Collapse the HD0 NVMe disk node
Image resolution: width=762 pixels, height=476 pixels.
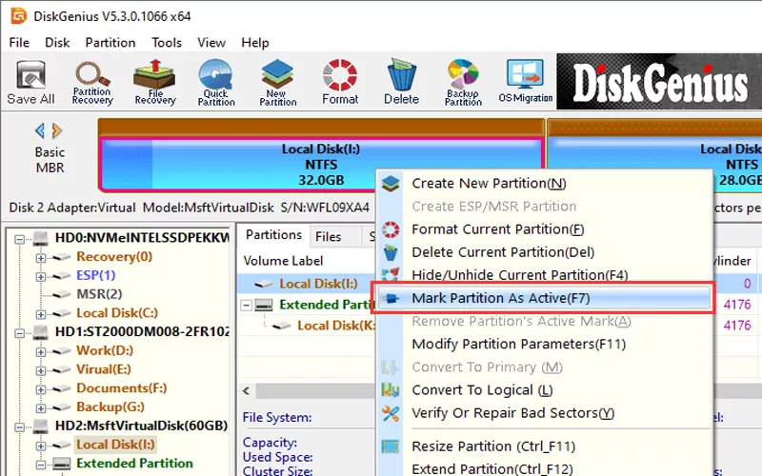(19, 239)
